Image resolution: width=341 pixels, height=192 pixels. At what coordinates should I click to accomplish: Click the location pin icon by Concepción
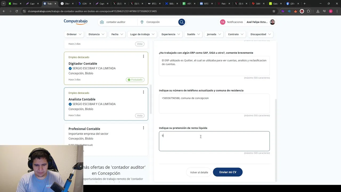[142, 22]
